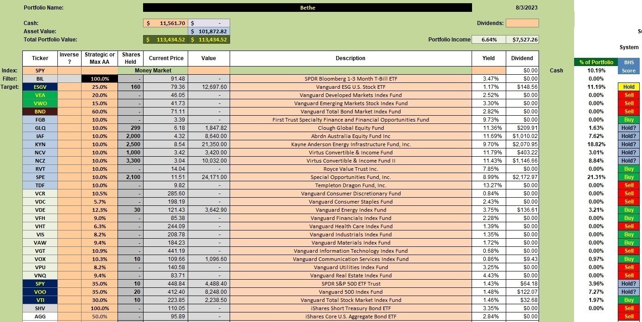Click the Sell score for VEA
The image size is (642, 322).
click(x=629, y=95)
